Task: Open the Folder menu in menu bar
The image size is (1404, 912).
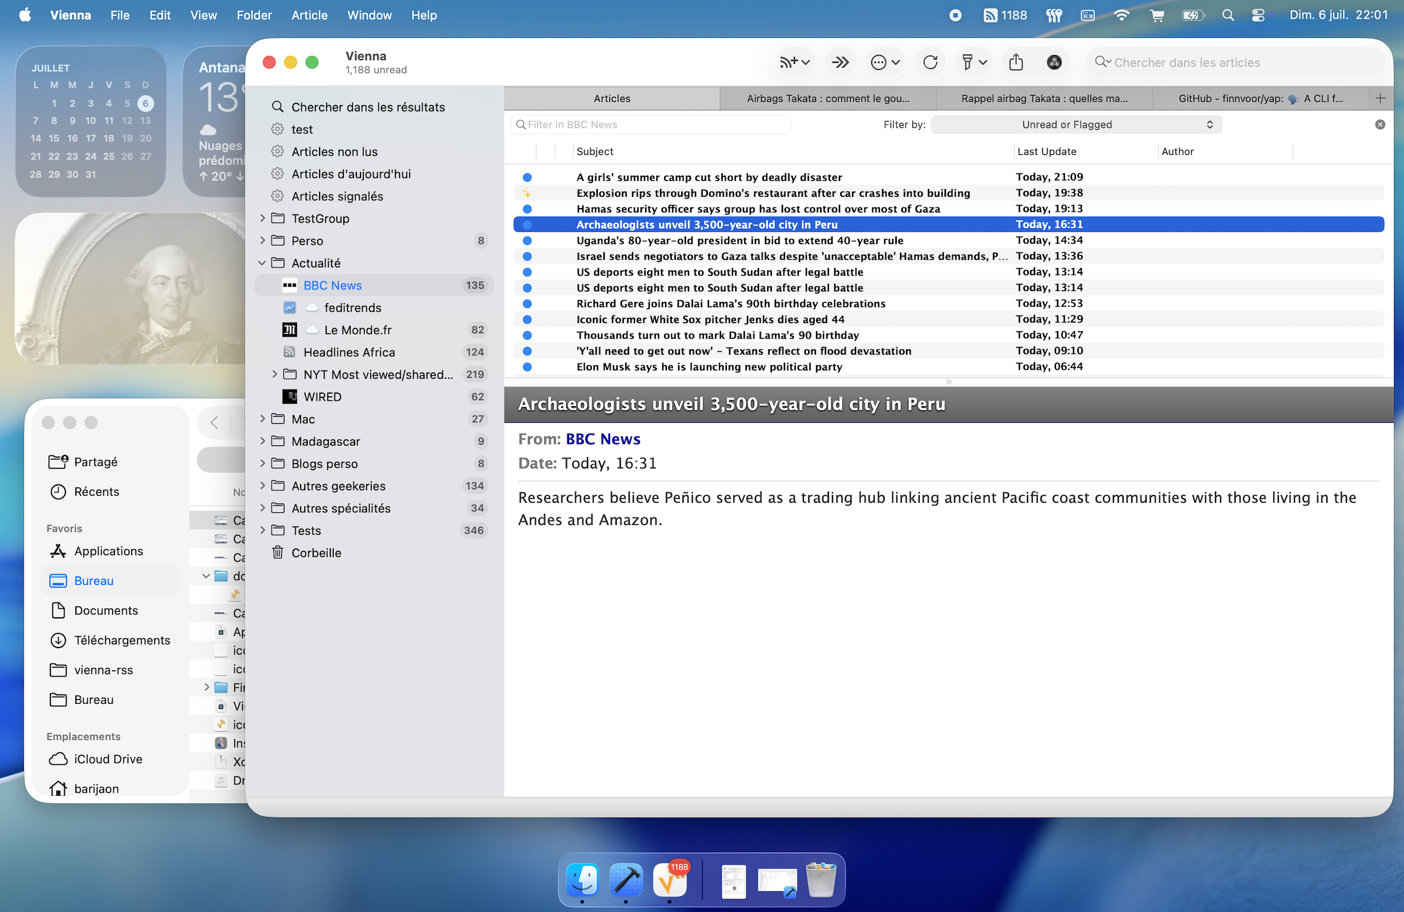Action: (254, 15)
